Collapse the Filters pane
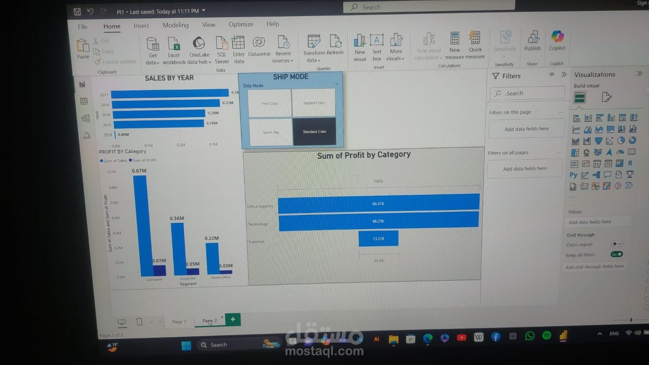649x365 pixels. 564,75
